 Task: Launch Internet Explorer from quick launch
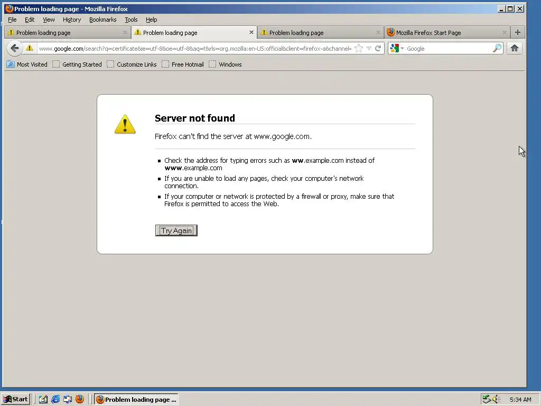(55, 399)
